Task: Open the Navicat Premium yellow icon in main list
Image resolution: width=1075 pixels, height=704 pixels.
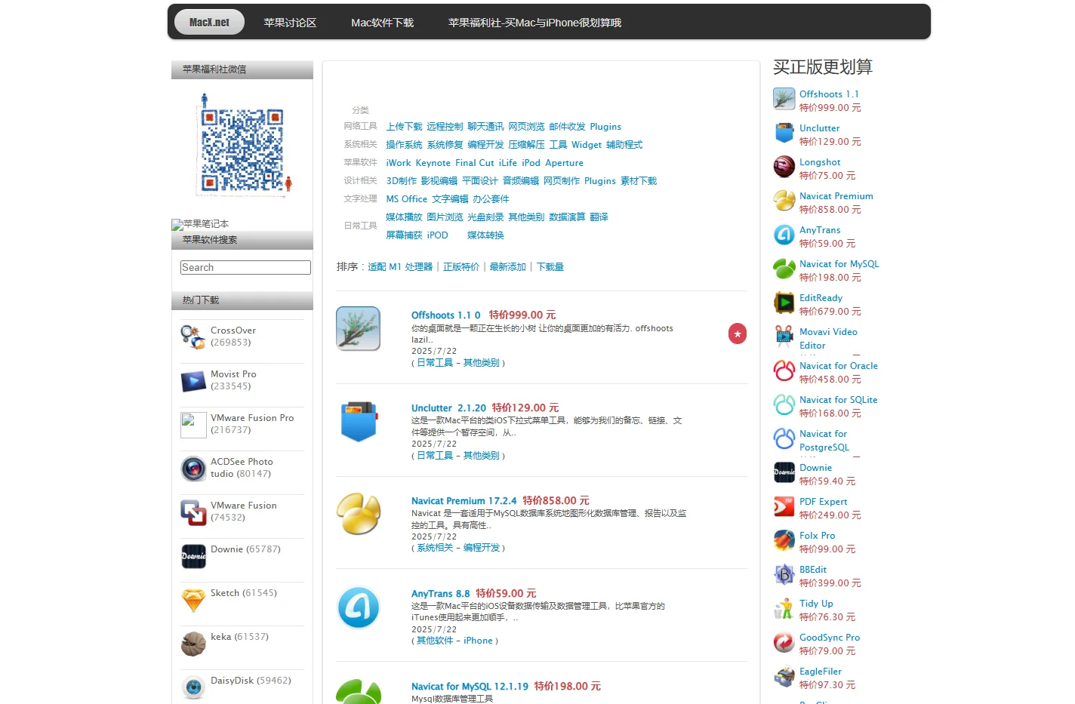Action: (x=358, y=514)
